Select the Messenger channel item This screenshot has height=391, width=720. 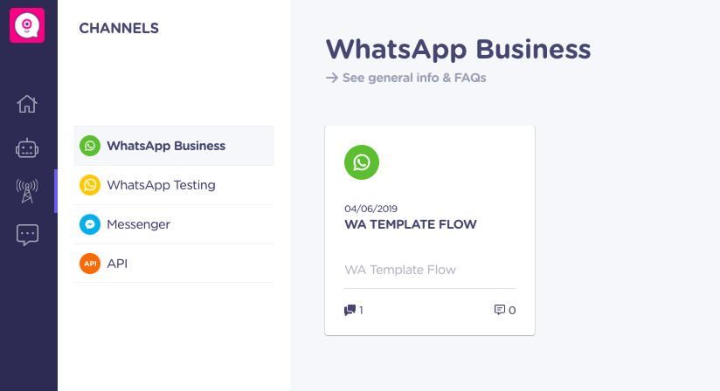174,224
